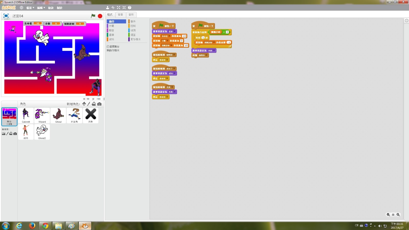The image size is (409, 230).
Task: Select the Grow sprite tool
Action: pos(119,8)
